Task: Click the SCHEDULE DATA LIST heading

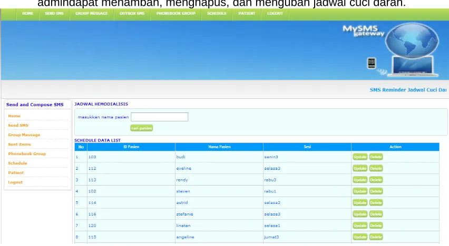Action: pos(97,140)
